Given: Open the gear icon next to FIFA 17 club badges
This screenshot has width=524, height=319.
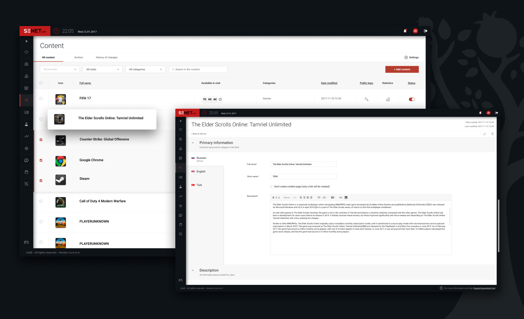Looking at the screenshot, I should point(220,99).
